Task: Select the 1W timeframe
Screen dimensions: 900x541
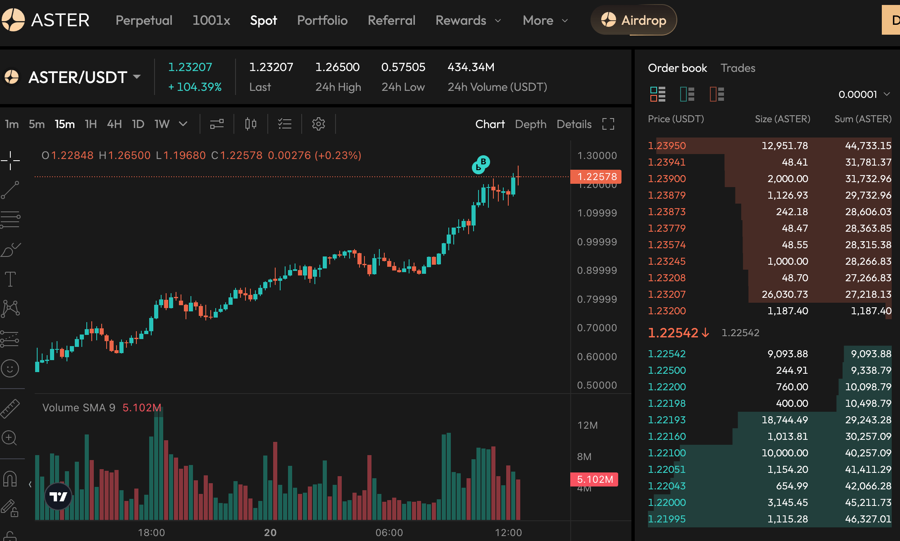Action: point(162,124)
